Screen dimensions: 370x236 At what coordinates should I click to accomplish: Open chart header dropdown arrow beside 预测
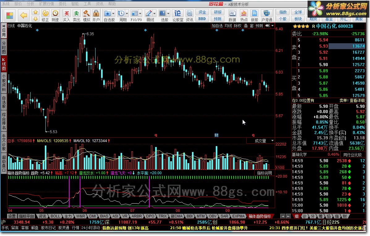tap(272, 25)
